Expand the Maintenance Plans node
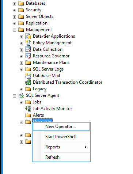 pyautogui.click(x=21, y=63)
